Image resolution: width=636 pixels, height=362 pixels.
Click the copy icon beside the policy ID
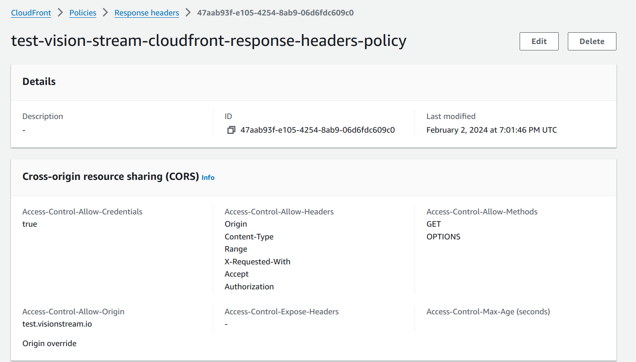pyautogui.click(x=231, y=130)
